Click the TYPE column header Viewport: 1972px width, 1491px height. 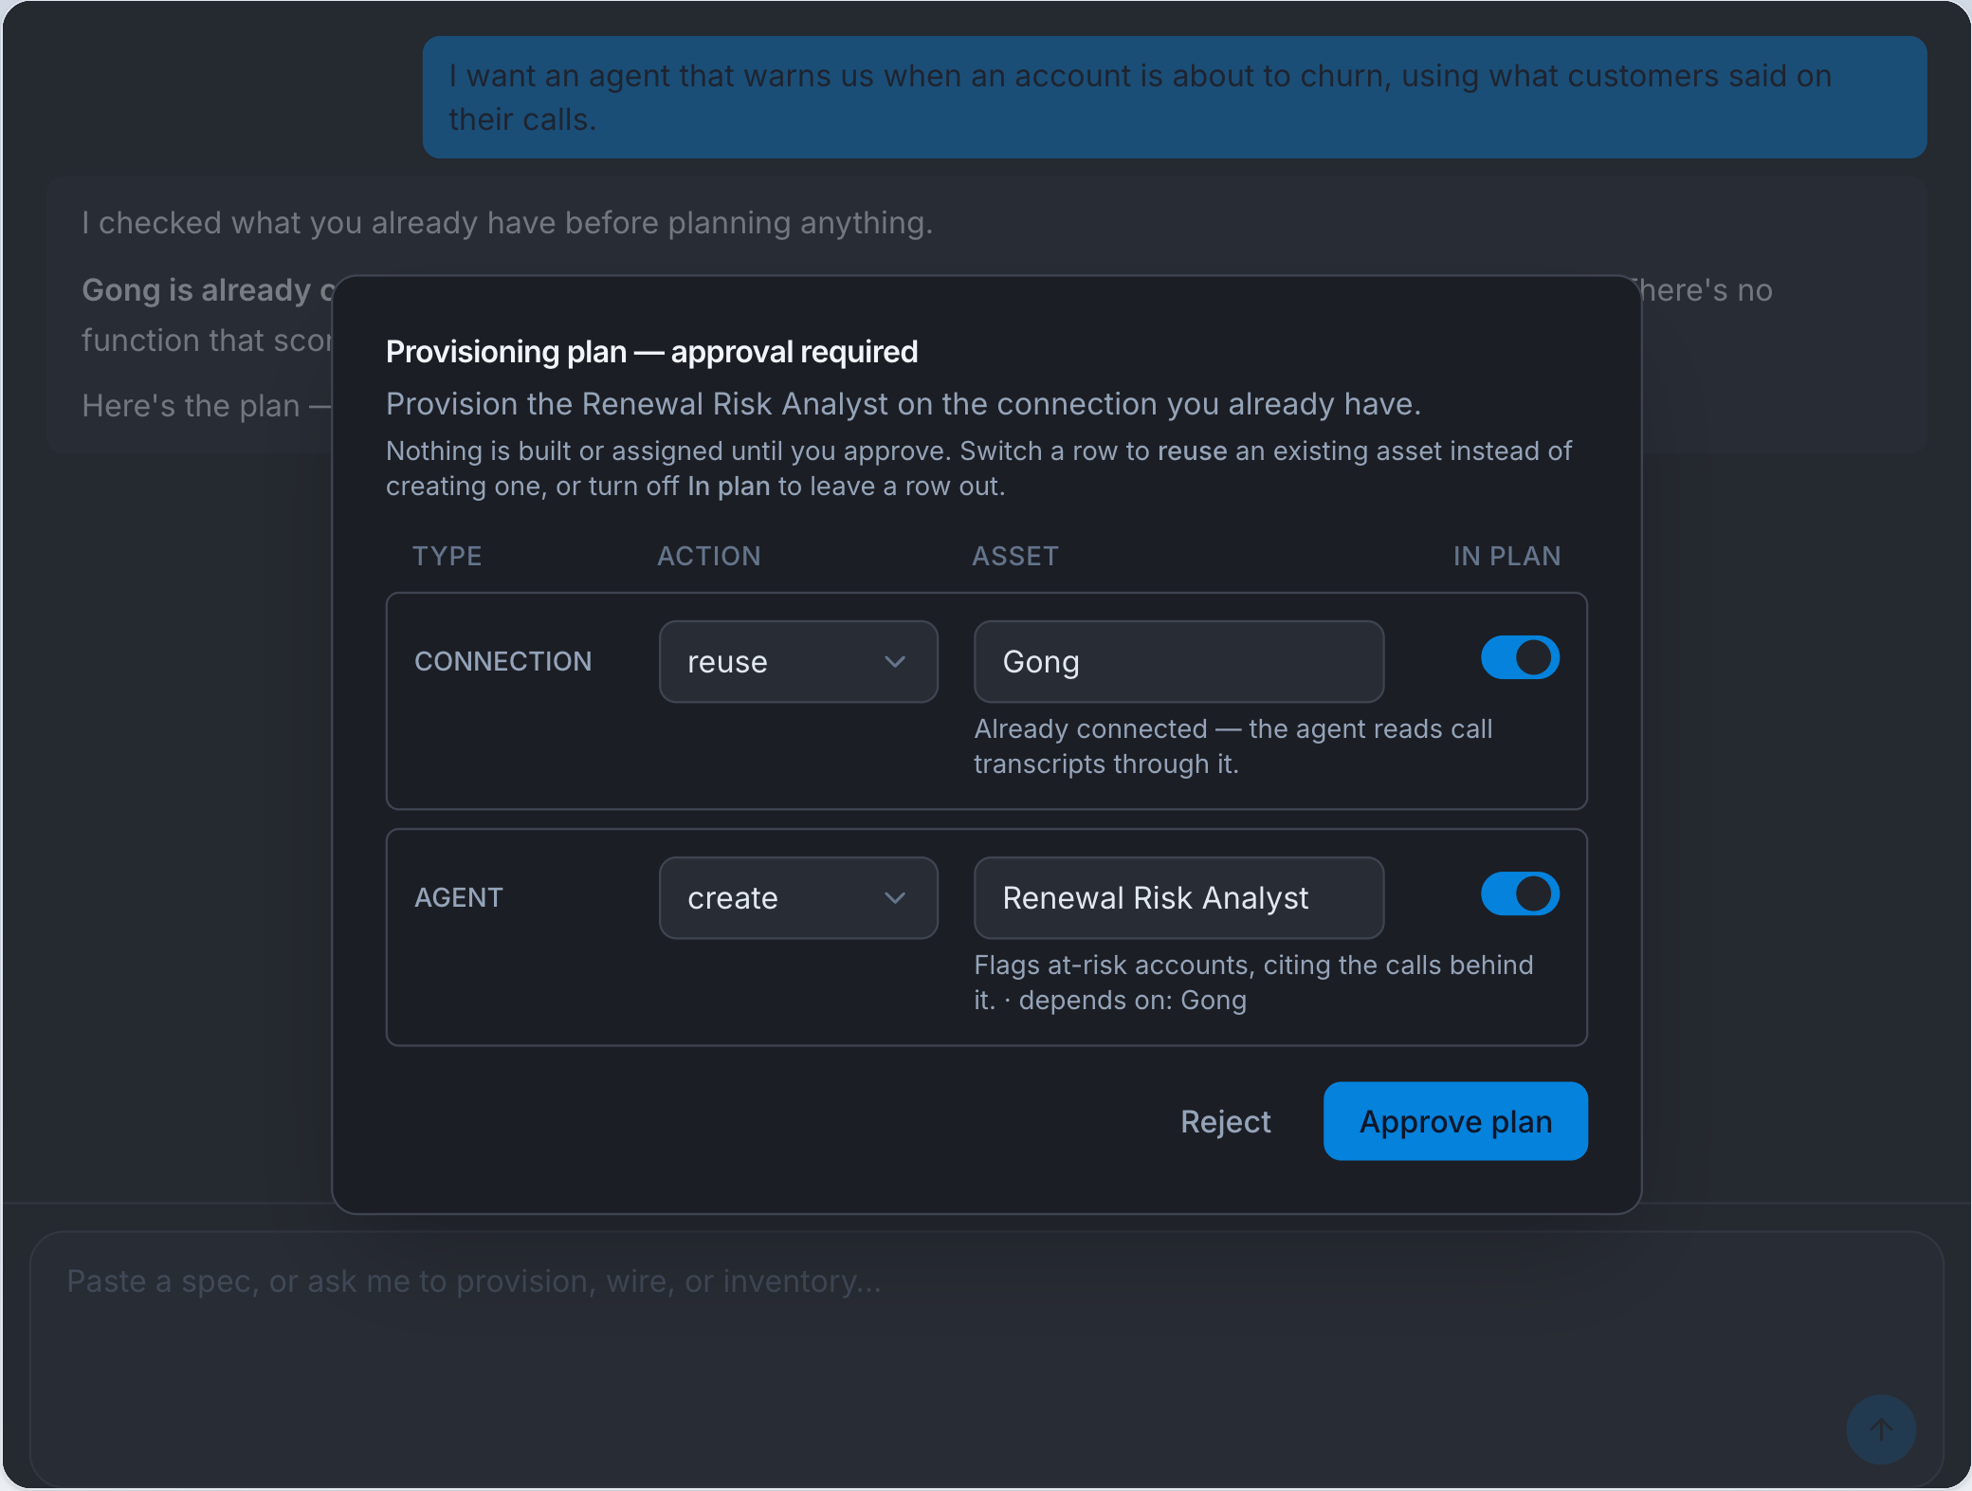[x=447, y=556]
